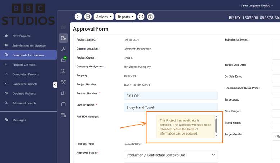
Task: Click the Submission Notes text area
Action: (276, 48)
